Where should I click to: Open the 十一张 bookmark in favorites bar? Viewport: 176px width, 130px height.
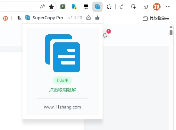click(x=12, y=18)
